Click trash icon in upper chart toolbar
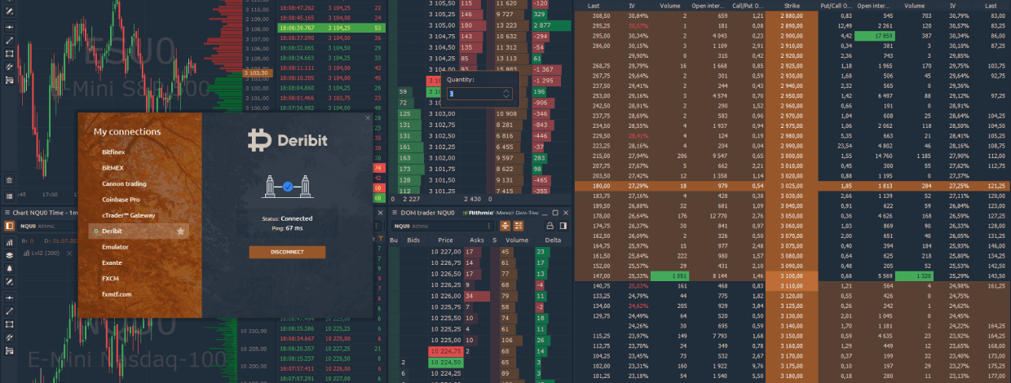 point(9,180)
